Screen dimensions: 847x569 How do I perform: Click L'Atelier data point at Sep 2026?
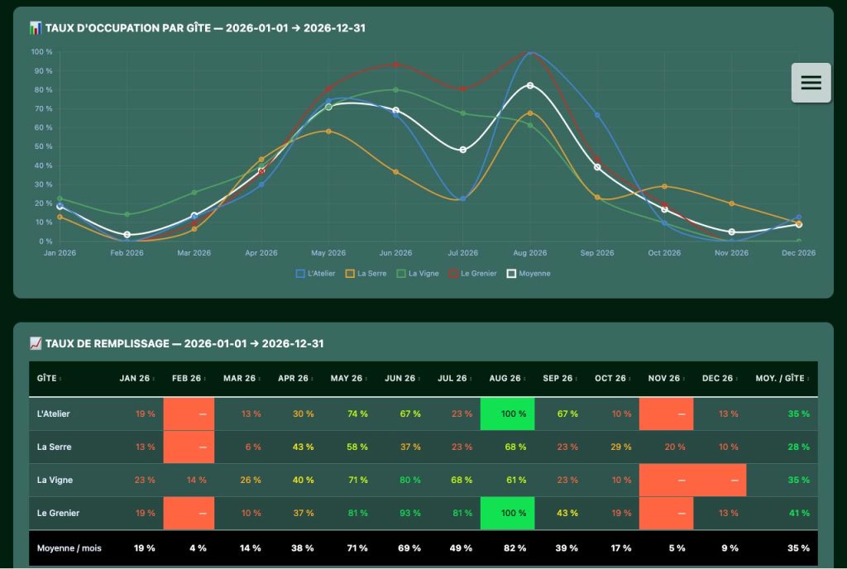pos(597,115)
